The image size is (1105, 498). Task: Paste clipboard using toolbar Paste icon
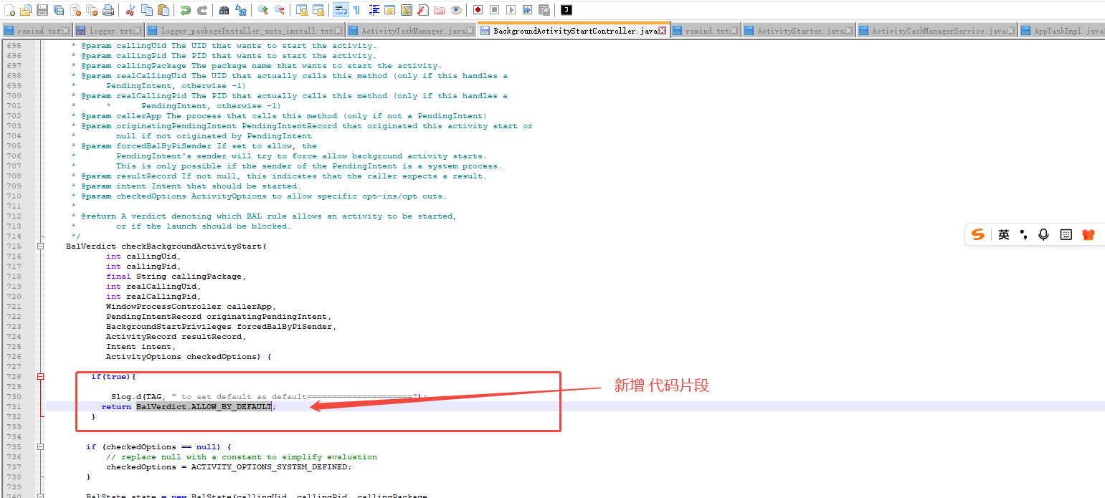(163, 10)
